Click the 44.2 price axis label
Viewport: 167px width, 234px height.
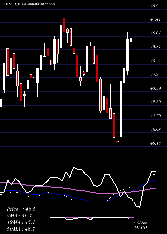[x=154, y=75]
